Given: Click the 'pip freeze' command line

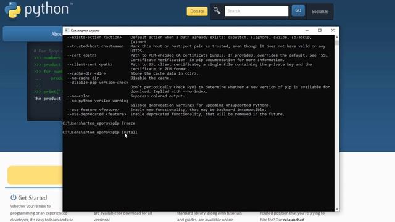Looking at the screenshot, I should click(99, 123).
